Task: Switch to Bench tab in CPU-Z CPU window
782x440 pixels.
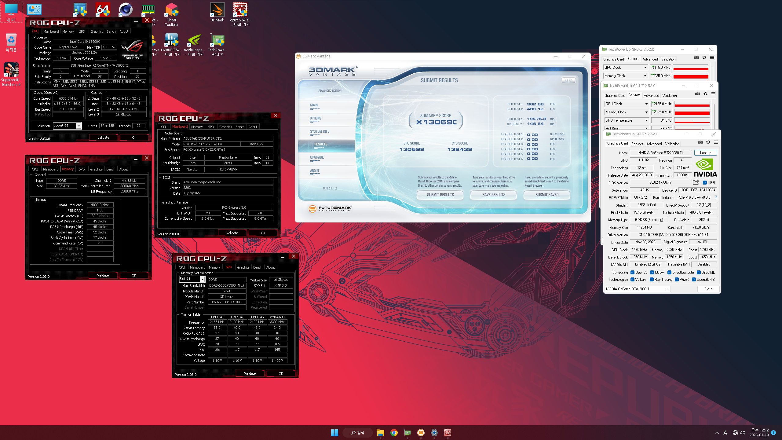Action: [111, 31]
